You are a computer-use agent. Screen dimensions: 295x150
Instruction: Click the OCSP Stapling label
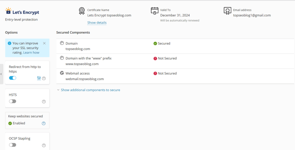20,139
